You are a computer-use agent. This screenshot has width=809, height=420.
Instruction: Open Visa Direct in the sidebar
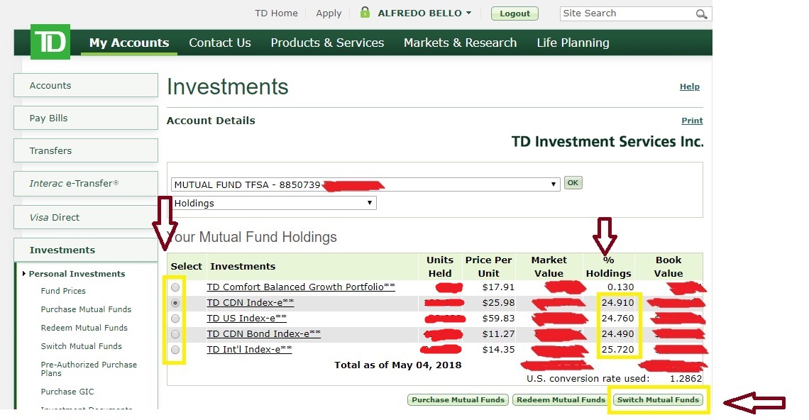point(86,217)
